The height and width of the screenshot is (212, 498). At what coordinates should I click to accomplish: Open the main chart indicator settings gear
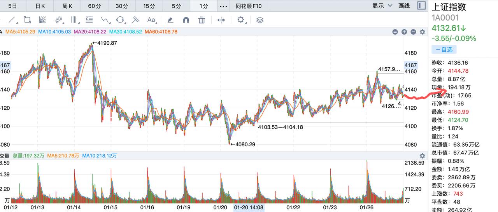(x=422, y=32)
